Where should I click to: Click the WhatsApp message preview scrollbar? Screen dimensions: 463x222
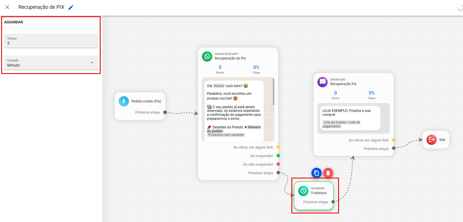click(273, 92)
